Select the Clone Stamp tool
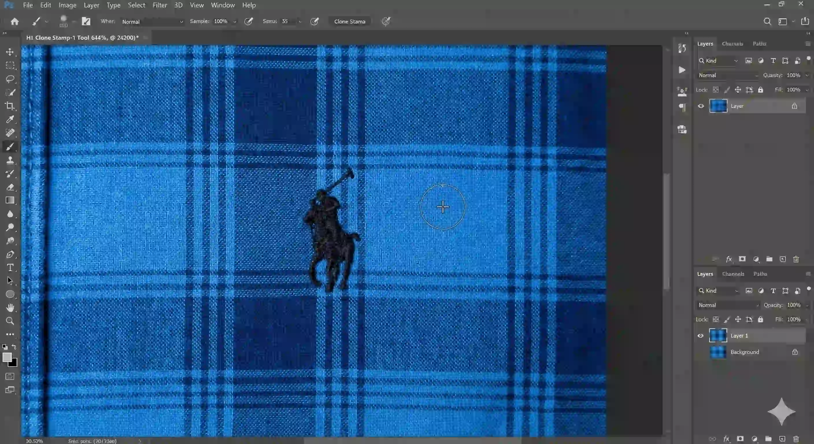 pos(10,160)
